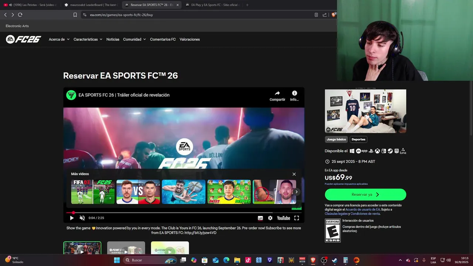Close the Más videos overlay
The height and width of the screenshot is (266, 473).
(x=294, y=174)
